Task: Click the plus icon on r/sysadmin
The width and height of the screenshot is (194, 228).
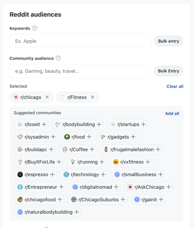Action: point(53,137)
